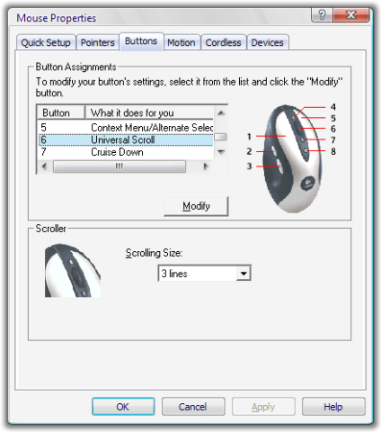
Task: Click the Scroller mouse wheel picture
Action: tap(73, 270)
